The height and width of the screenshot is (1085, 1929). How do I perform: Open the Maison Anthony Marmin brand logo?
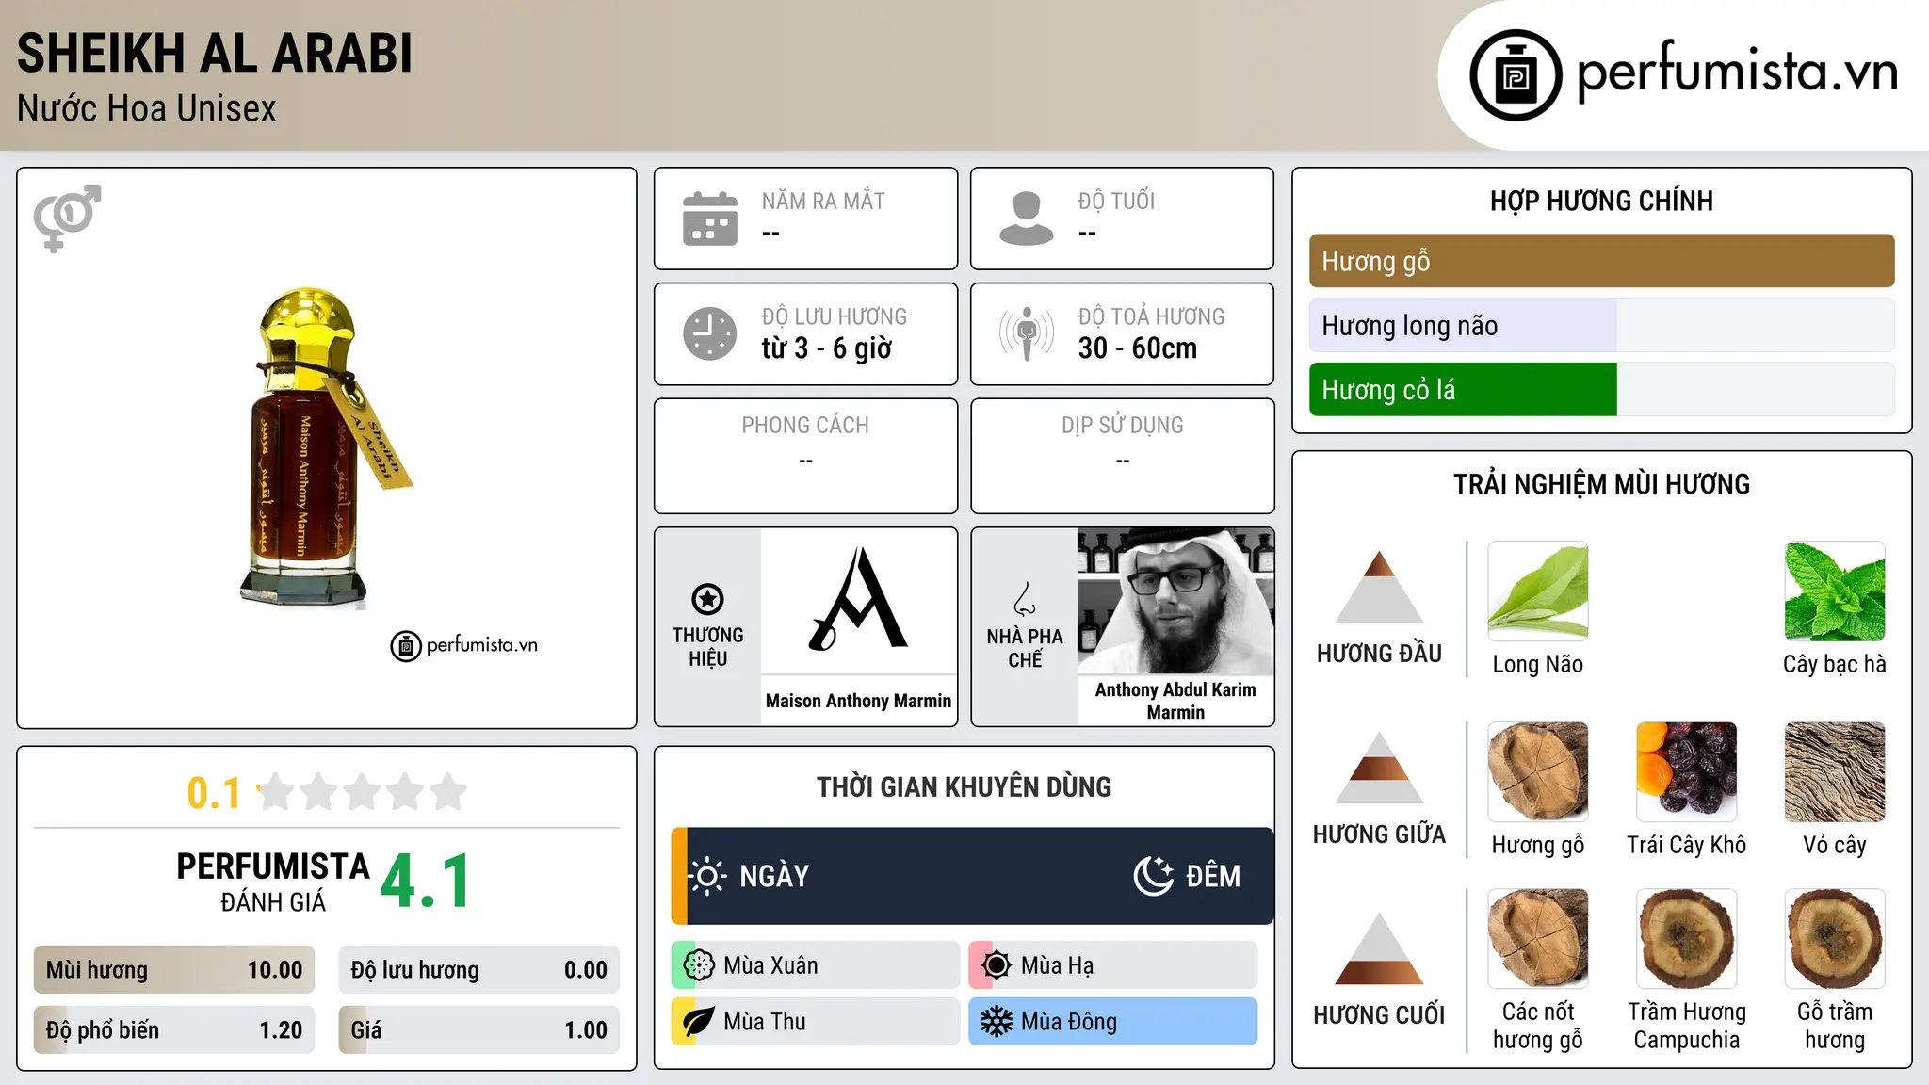pos(858,600)
